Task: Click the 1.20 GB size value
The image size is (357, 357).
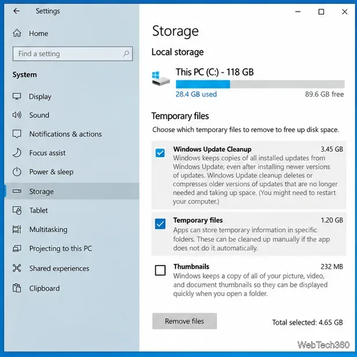Action: [x=332, y=220]
